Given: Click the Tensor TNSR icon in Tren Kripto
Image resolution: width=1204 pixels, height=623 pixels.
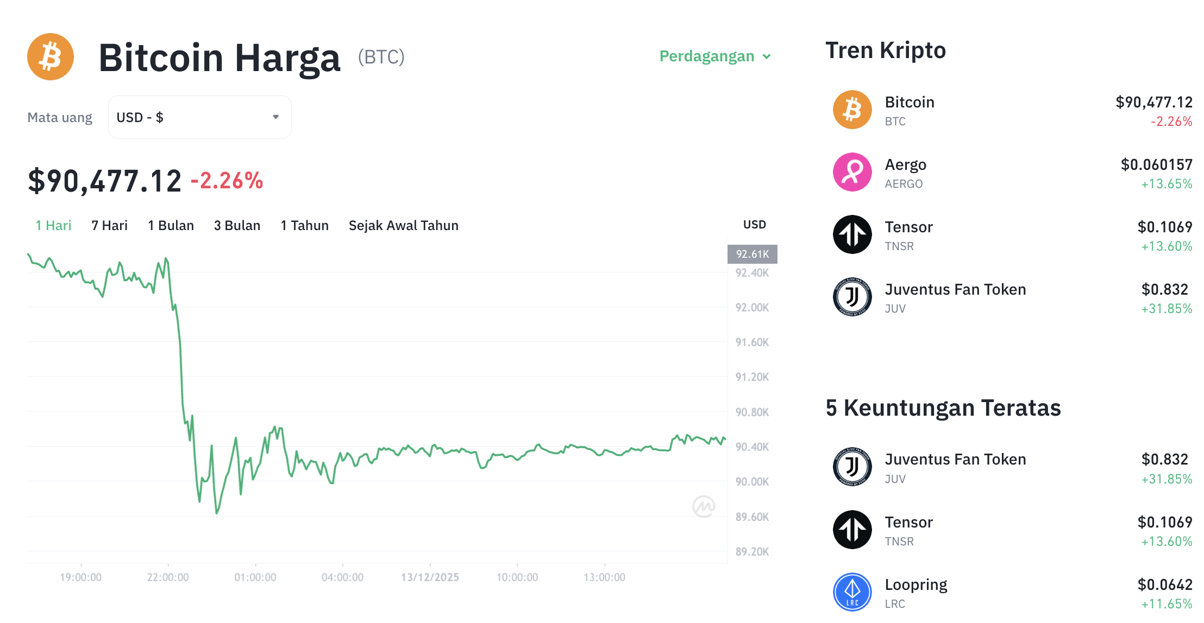Looking at the screenshot, I should [x=852, y=234].
